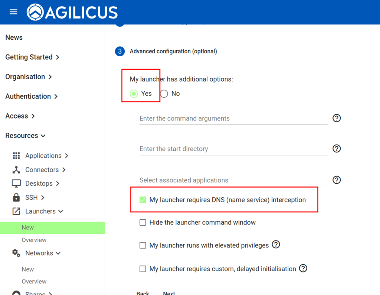
Task: Click the Agilicus logo in the header
Action: (x=71, y=12)
